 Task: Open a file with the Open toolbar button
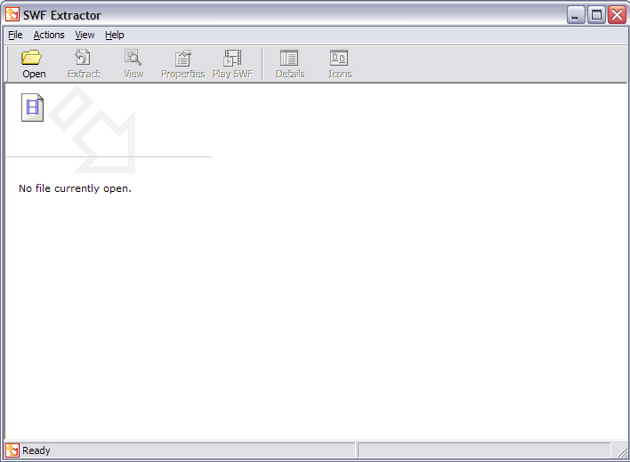click(x=34, y=64)
